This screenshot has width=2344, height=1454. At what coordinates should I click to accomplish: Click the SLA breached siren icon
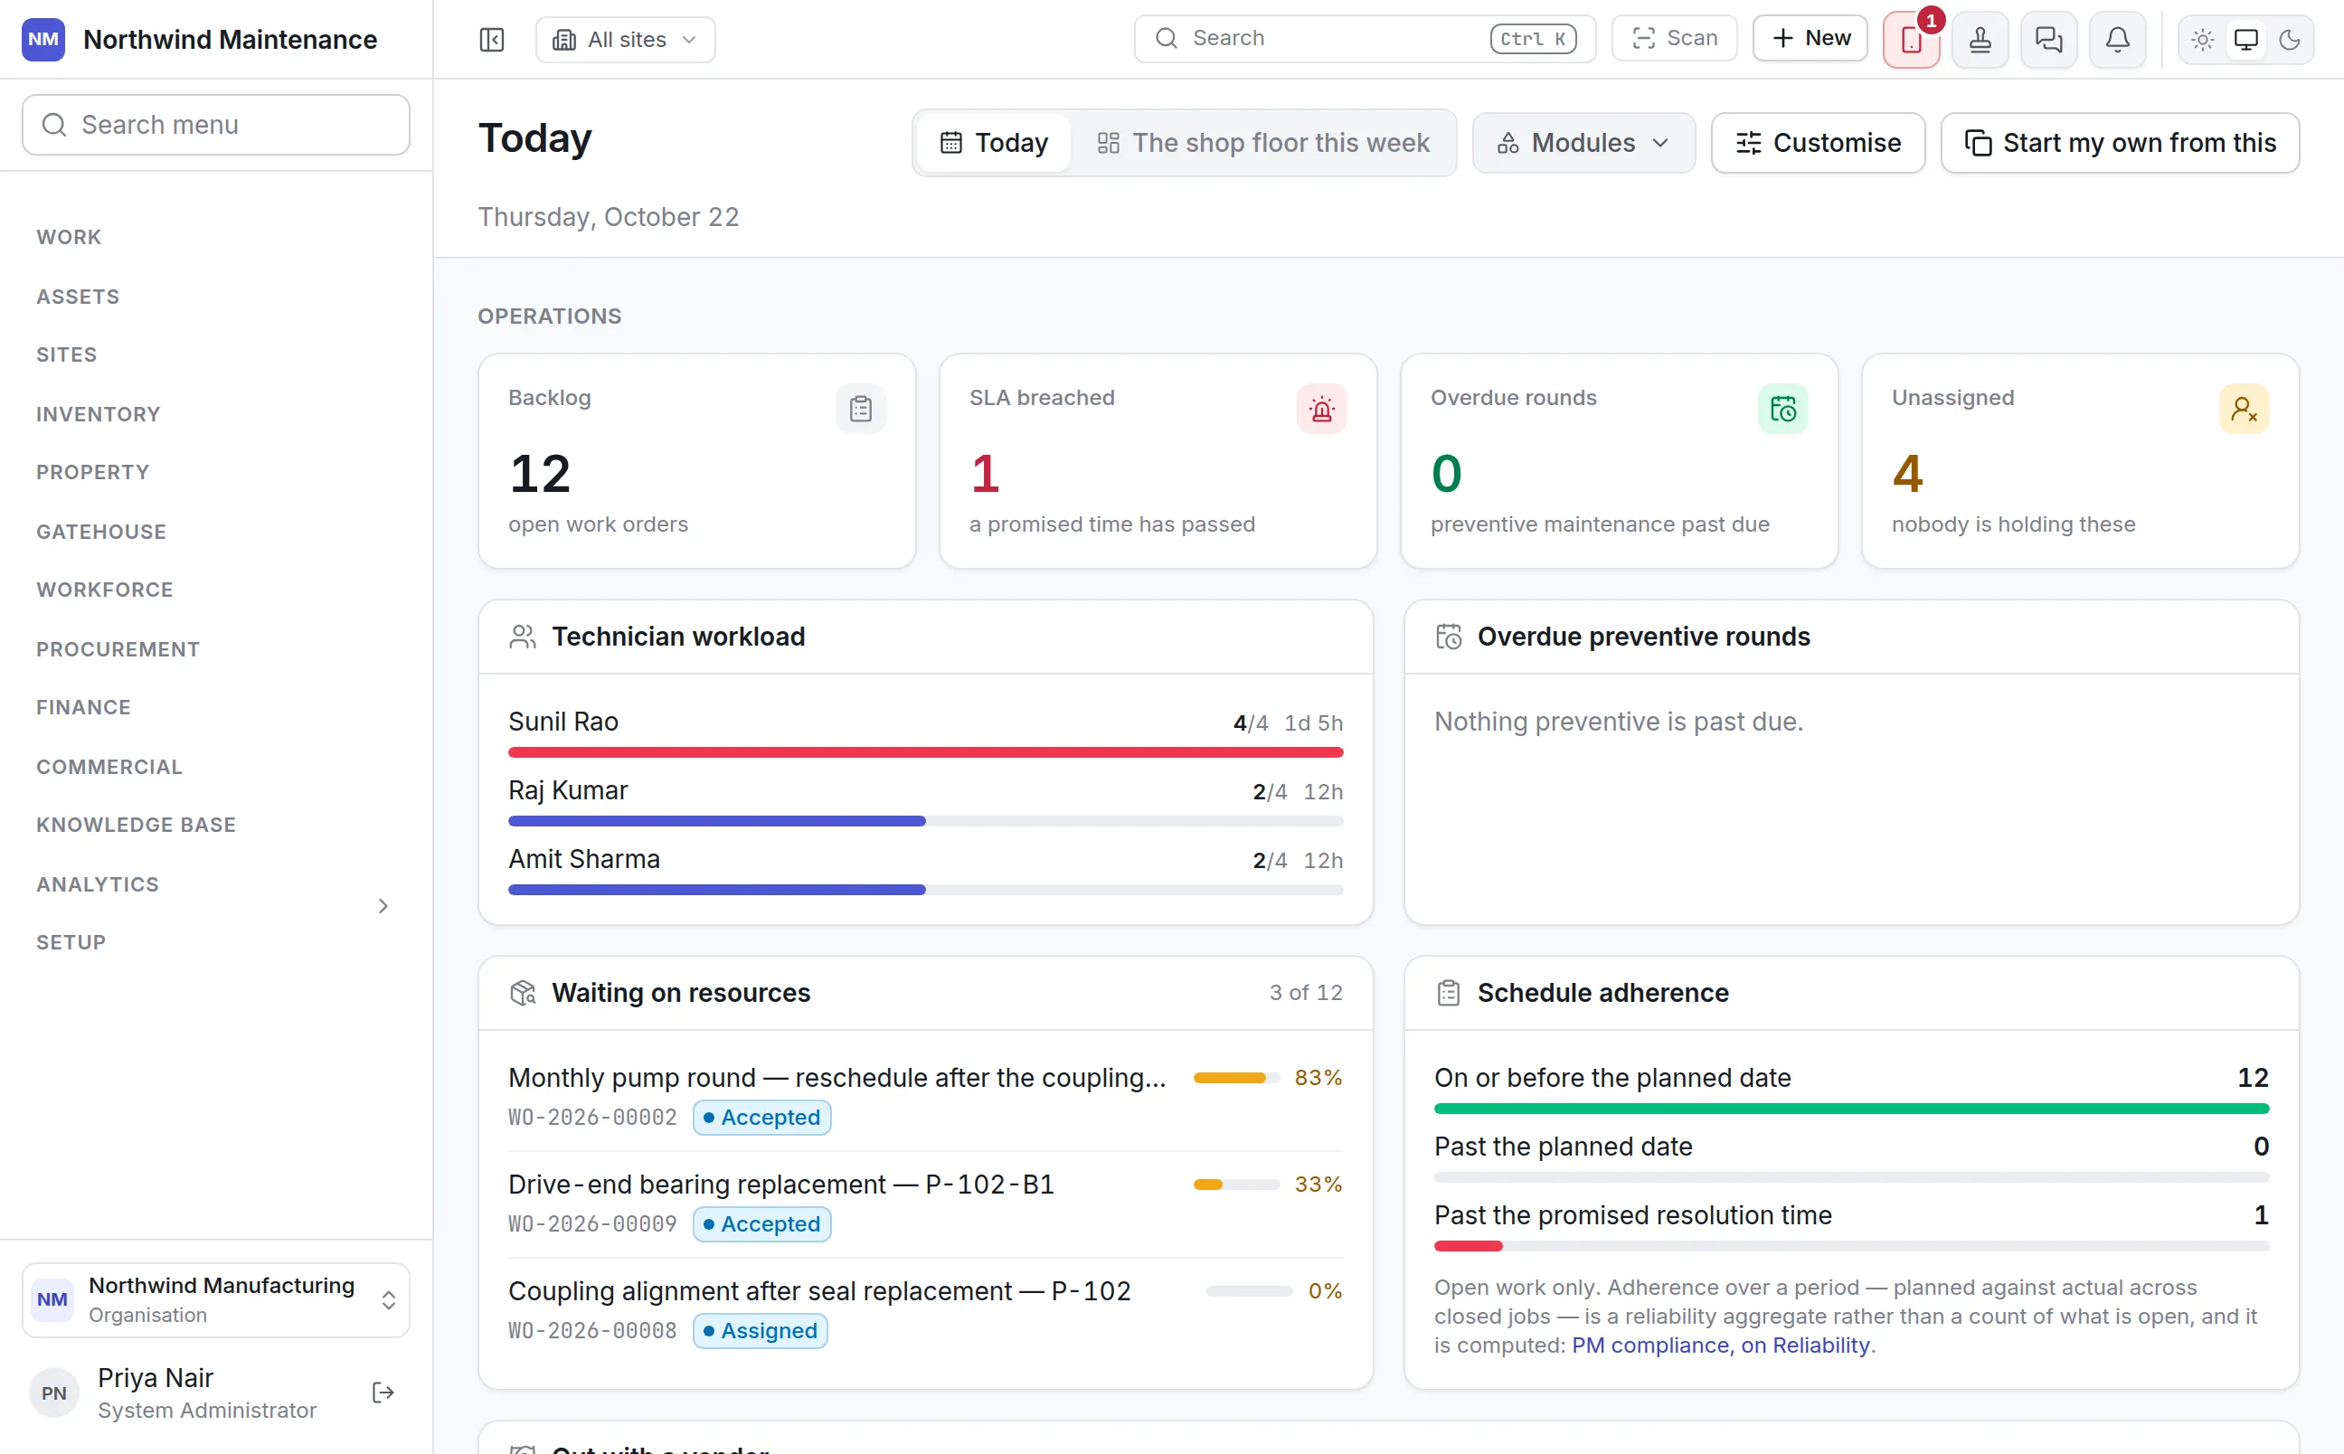coord(1321,409)
